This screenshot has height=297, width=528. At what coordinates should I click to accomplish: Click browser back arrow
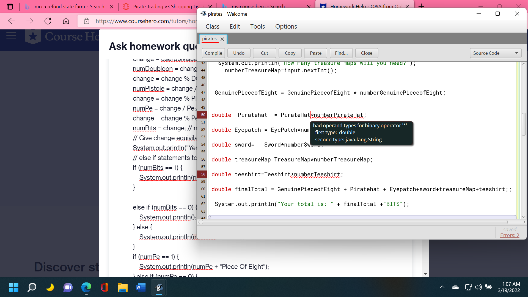(12, 21)
